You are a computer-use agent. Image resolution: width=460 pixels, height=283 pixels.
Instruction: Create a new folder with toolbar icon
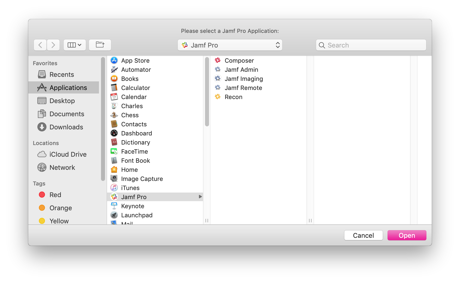coord(100,45)
